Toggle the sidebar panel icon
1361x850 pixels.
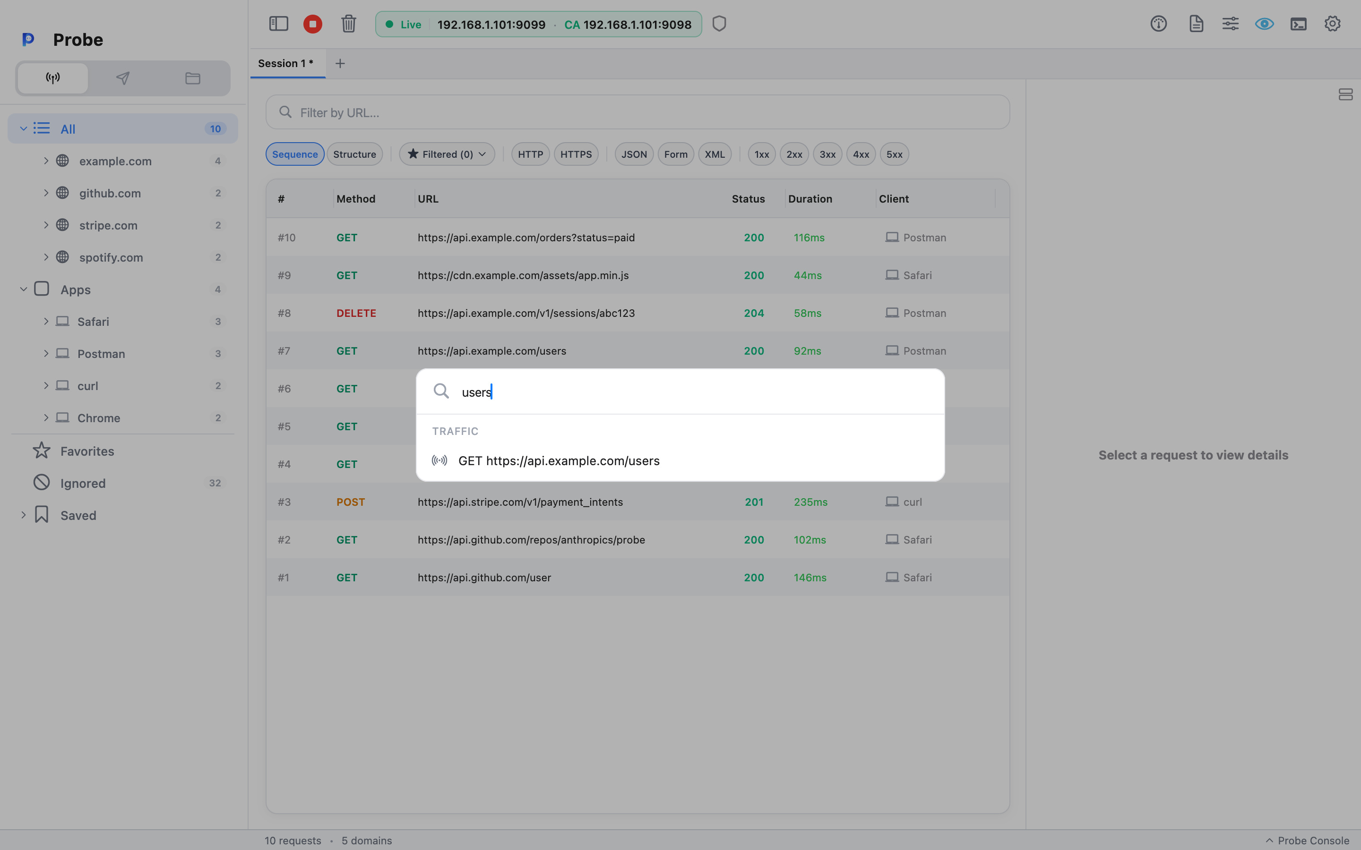coord(278,24)
